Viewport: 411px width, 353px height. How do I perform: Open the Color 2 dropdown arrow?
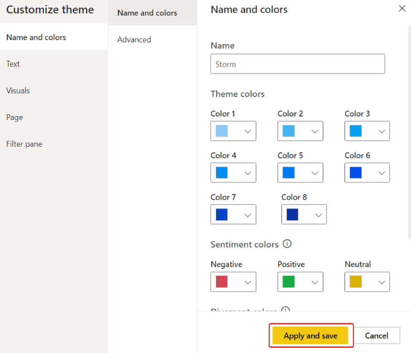click(x=314, y=131)
